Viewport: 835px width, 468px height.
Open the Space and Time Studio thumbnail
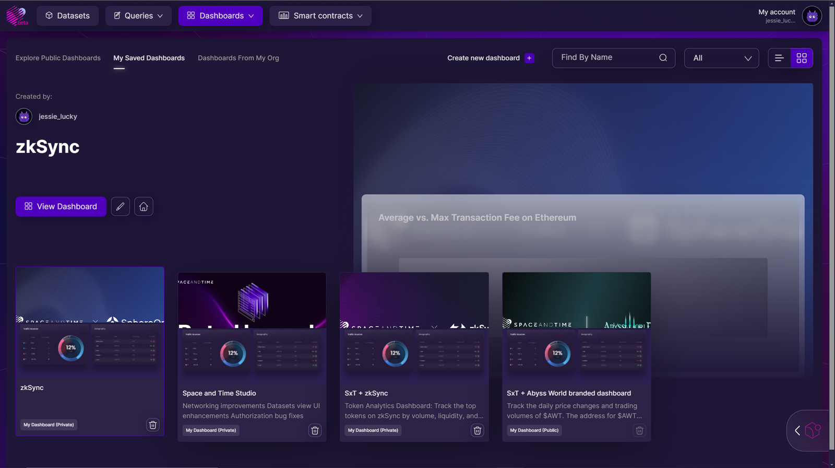click(252, 328)
